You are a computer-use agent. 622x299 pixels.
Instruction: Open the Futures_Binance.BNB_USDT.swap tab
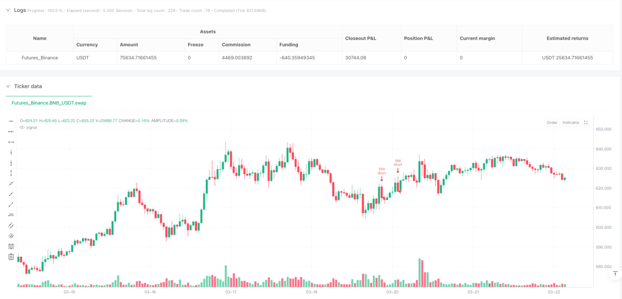(49, 103)
